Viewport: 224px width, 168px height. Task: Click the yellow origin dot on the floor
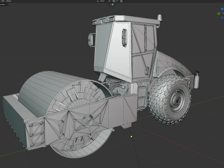(x=132, y=137)
